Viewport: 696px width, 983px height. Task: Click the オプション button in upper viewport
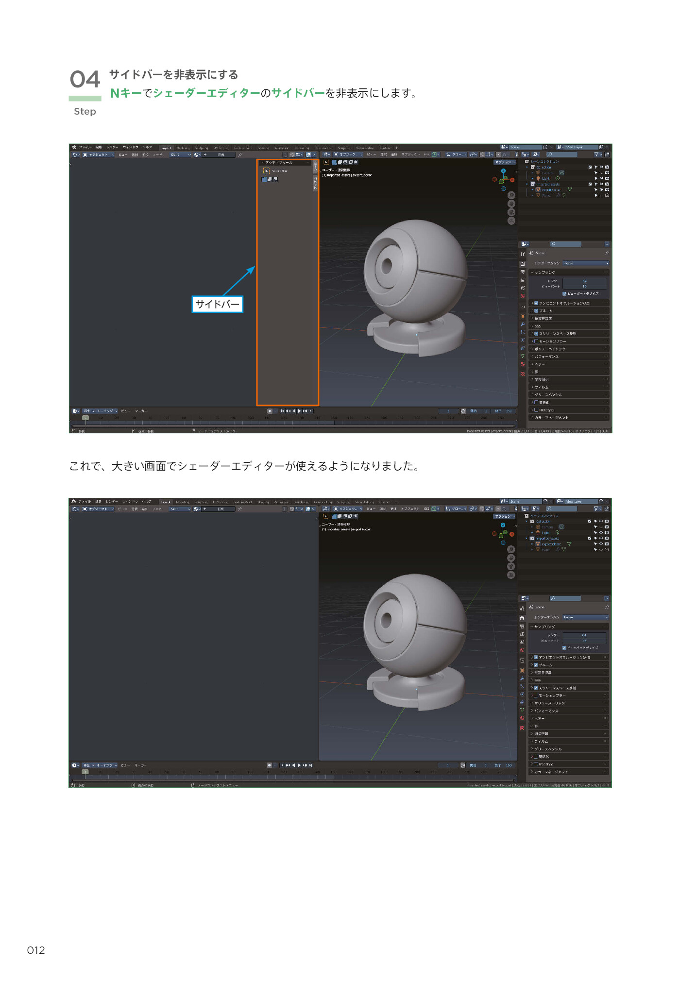point(505,162)
